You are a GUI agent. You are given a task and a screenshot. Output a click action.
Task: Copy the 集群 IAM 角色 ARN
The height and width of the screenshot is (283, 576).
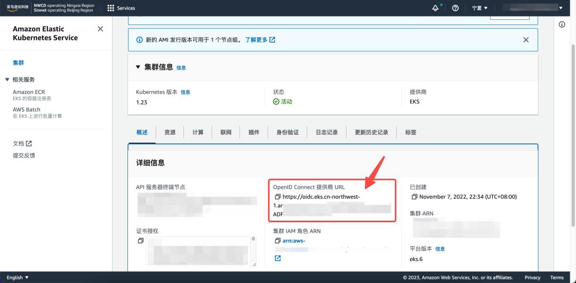pos(278,241)
